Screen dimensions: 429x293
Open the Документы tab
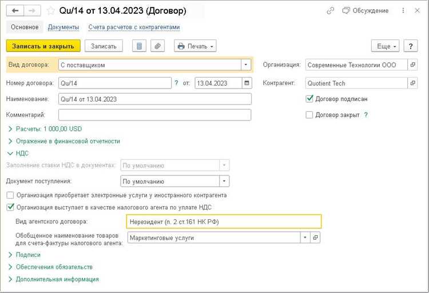coord(63,27)
